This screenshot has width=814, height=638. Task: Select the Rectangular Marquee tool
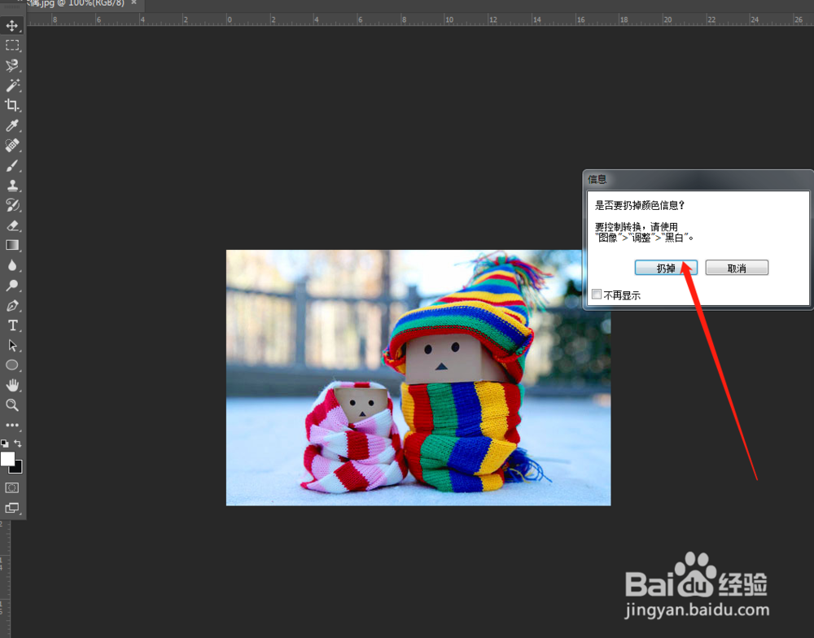click(12, 45)
